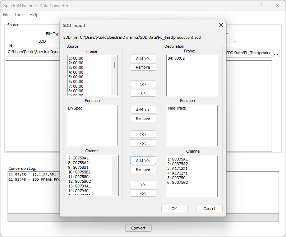Click the >> move-all button under Function
Screen dimensions: 286x237
pos(143,134)
